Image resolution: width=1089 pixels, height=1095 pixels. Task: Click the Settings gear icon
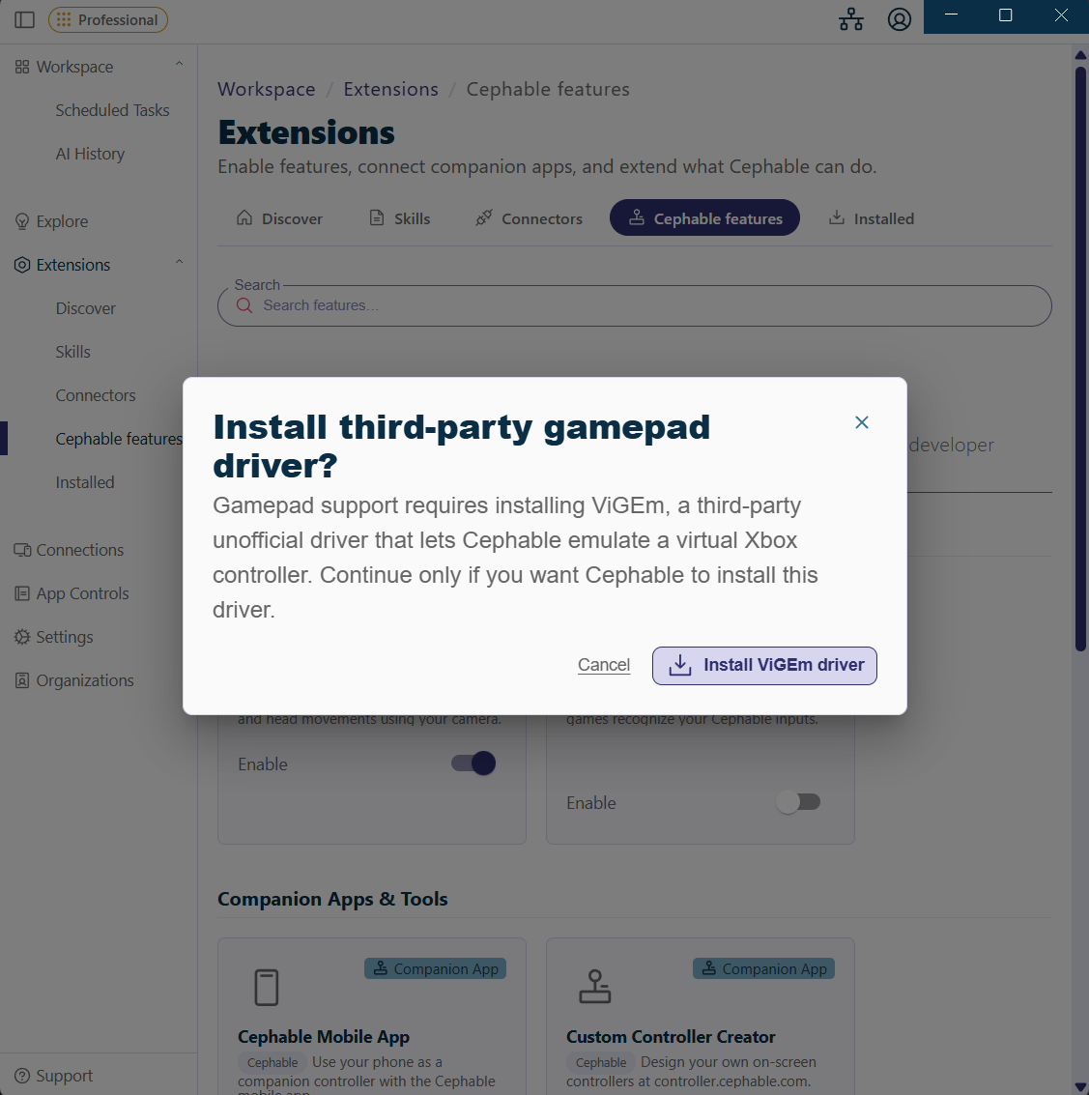click(x=22, y=637)
